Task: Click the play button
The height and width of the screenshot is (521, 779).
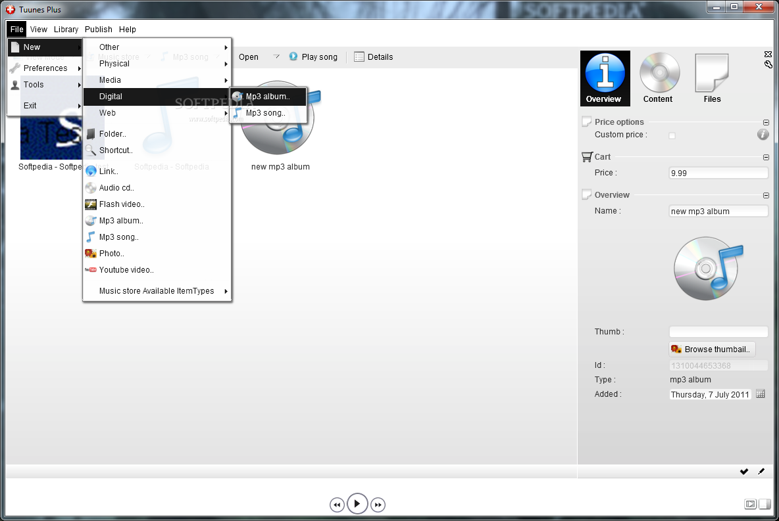Action: tap(357, 504)
